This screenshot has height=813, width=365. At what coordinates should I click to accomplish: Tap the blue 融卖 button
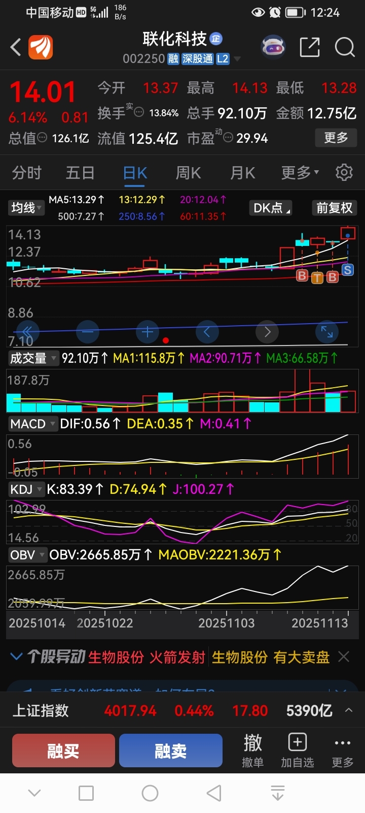171,751
